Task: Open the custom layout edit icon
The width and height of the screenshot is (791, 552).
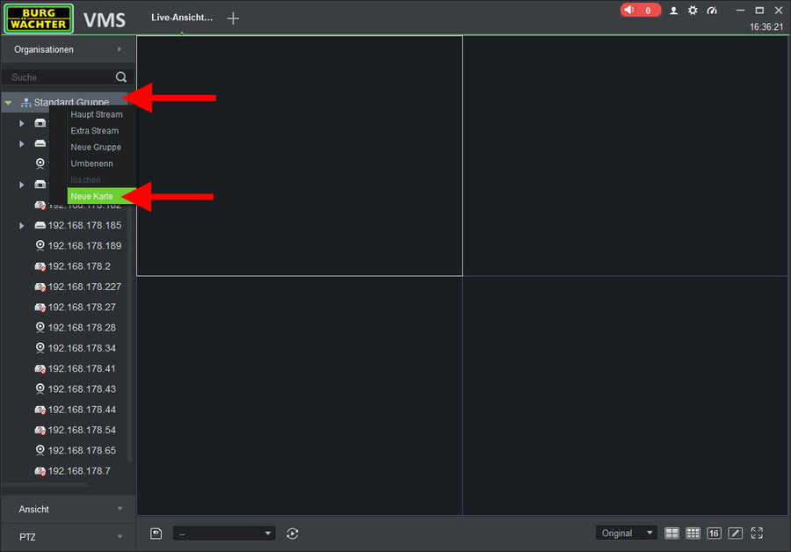Action: (736, 534)
